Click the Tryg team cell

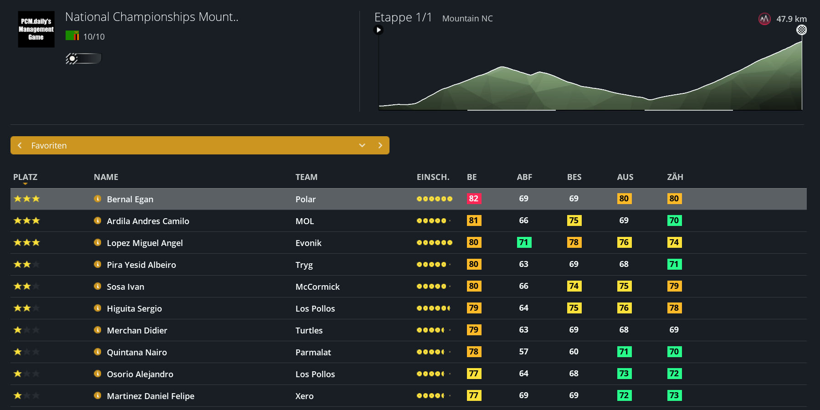(304, 265)
